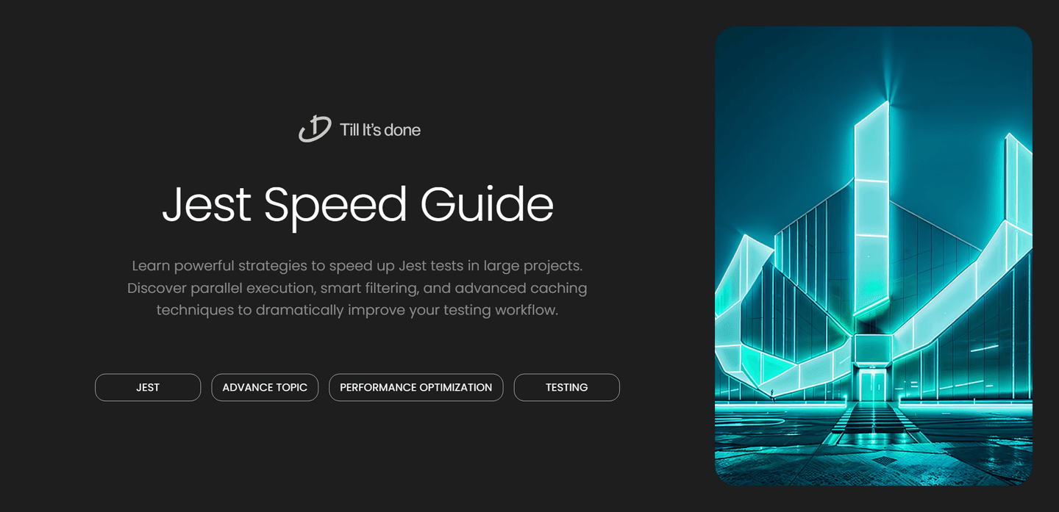Screen dimensions: 1059x512
Task: Click the word "Jest" in the title
Action: point(206,204)
